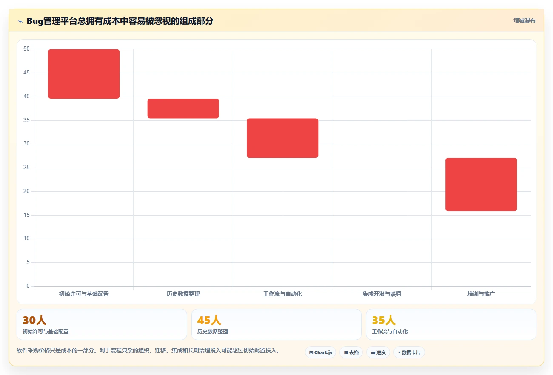Select the red bar for 初始许可与基础配置

click(84, 74)
